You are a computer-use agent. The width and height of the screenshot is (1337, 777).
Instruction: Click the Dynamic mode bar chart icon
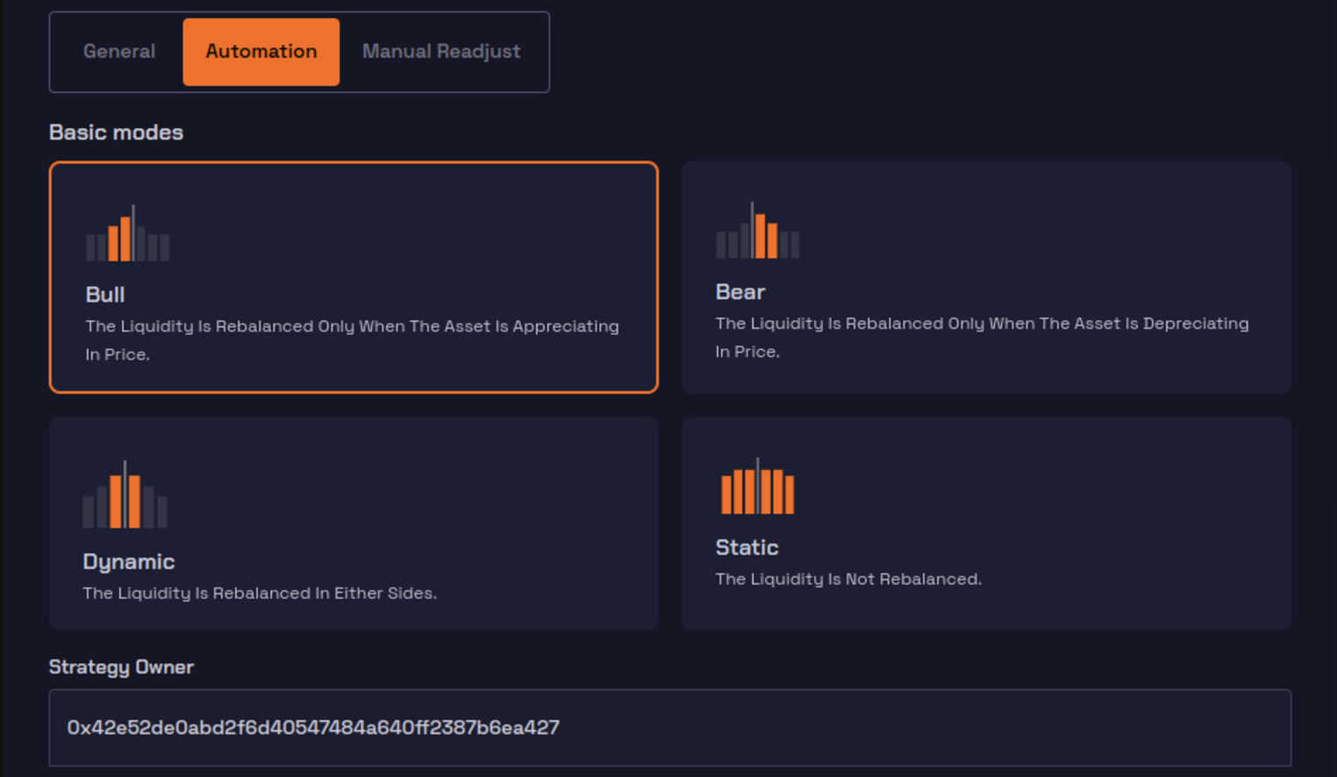(x=125, y=496)
